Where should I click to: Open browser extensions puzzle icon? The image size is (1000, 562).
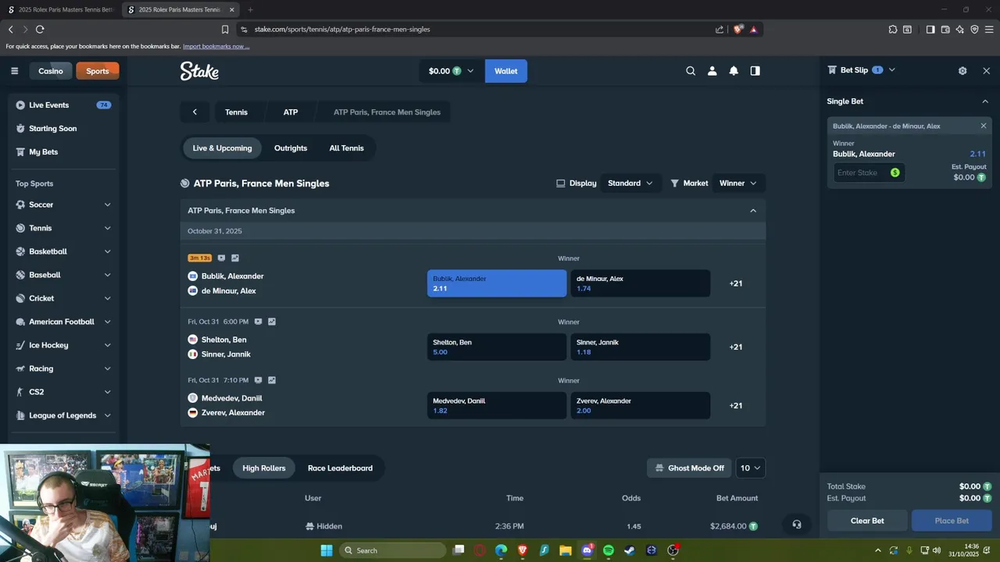click(x=893, y=29)
